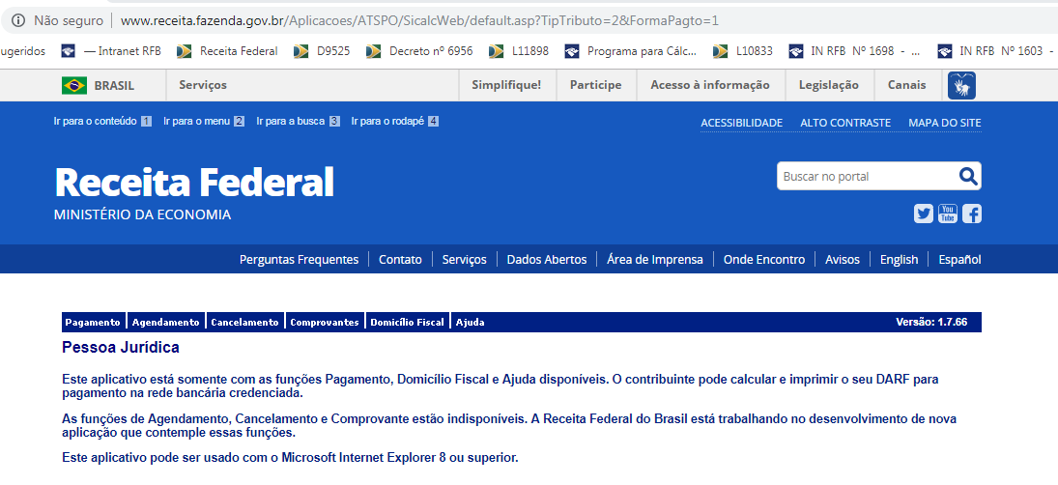Jump with Ir para o conteúdo 1 link
1058x485 pixels.
tap(102, 122)
